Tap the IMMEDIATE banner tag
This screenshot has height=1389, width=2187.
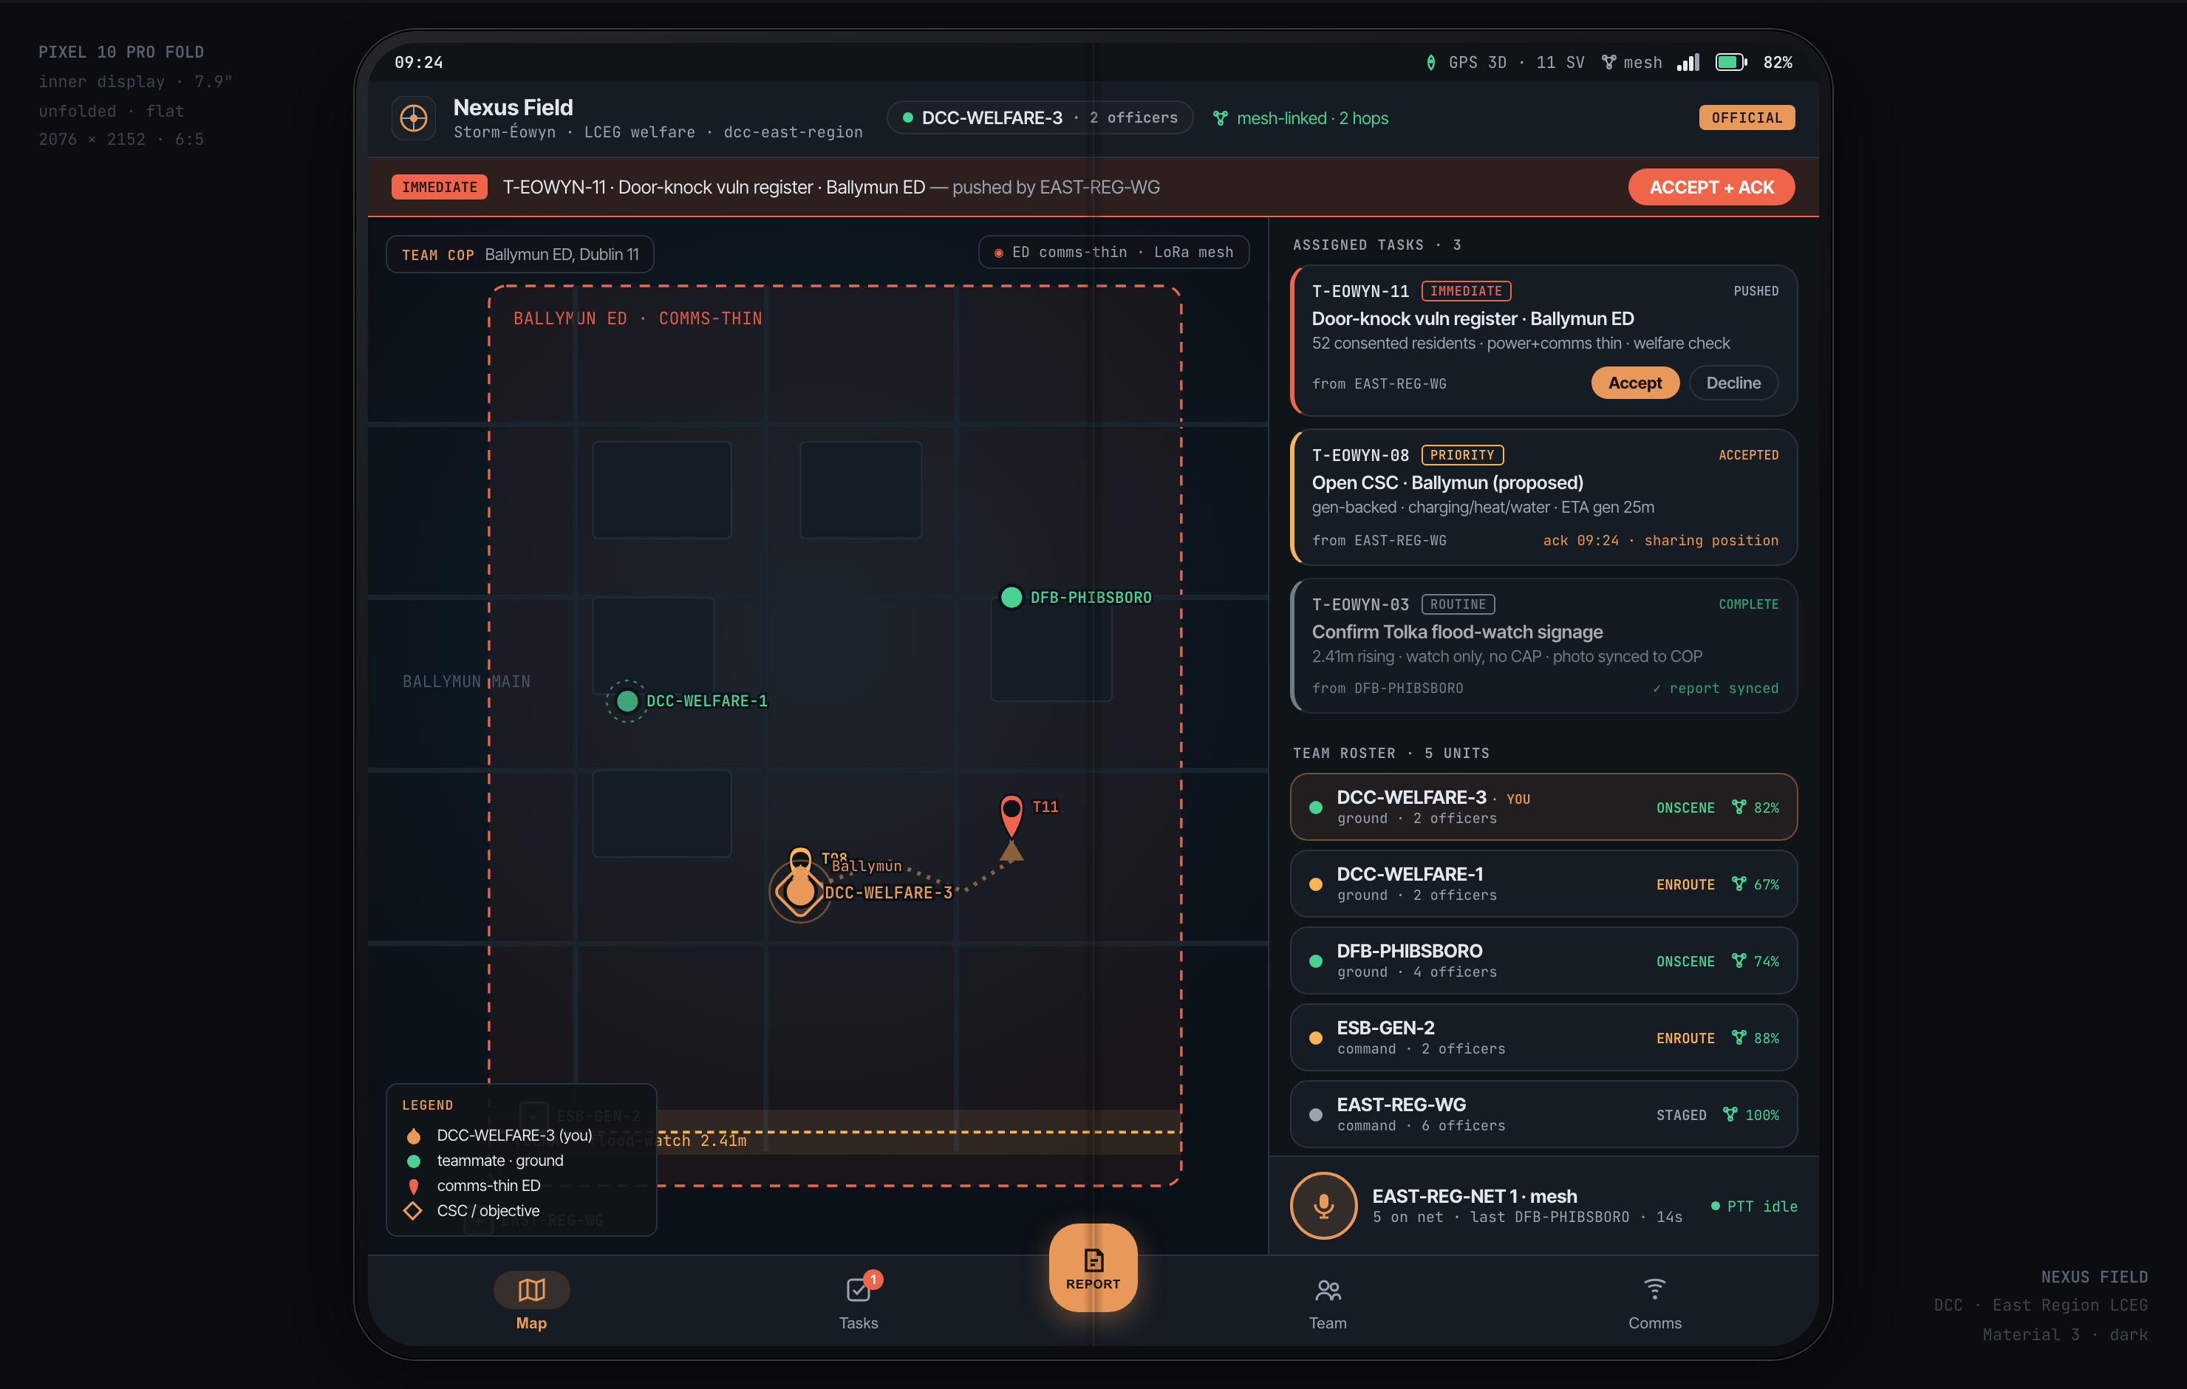click(440, 187)
